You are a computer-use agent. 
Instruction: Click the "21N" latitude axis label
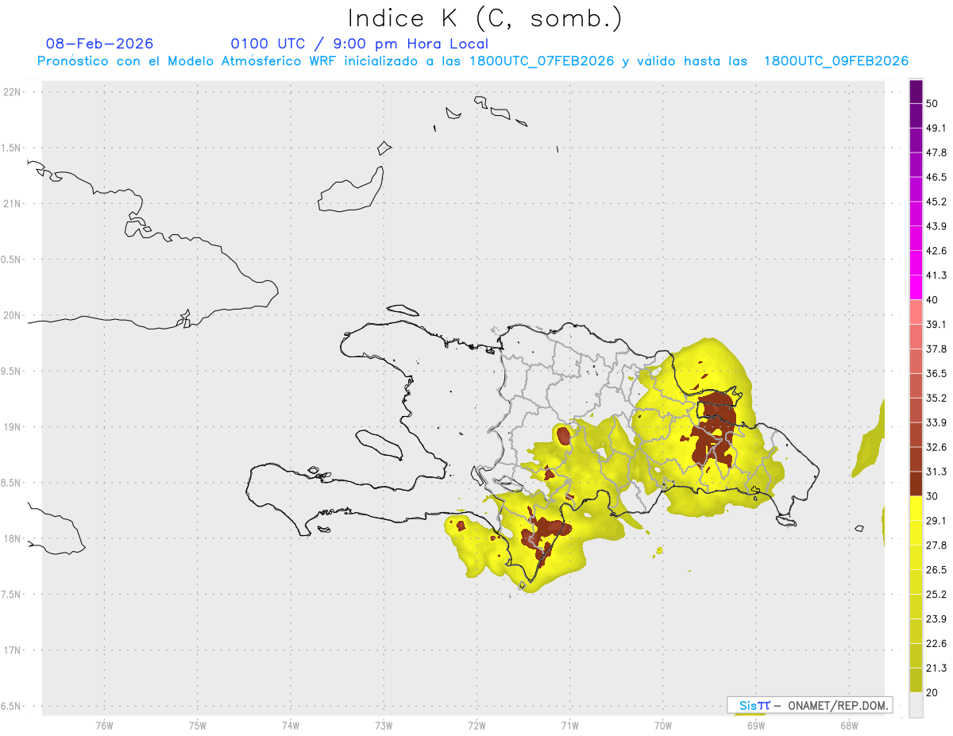pyautogui.click(x=12, y=203)
